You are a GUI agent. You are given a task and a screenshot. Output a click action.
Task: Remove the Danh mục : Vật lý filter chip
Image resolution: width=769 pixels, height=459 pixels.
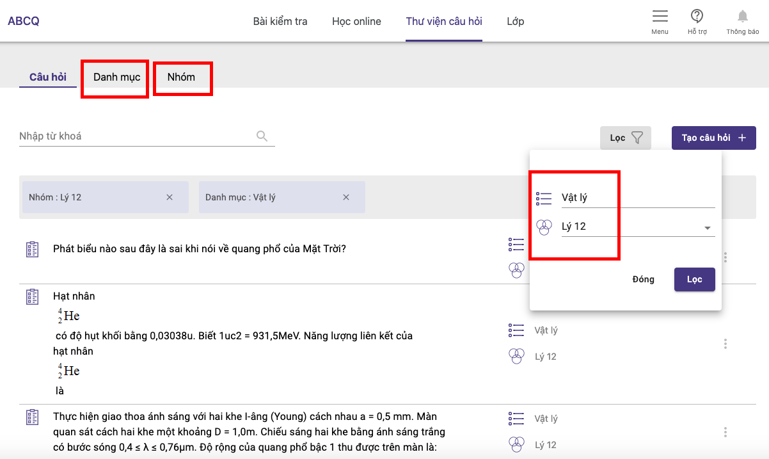pos(346,197)
